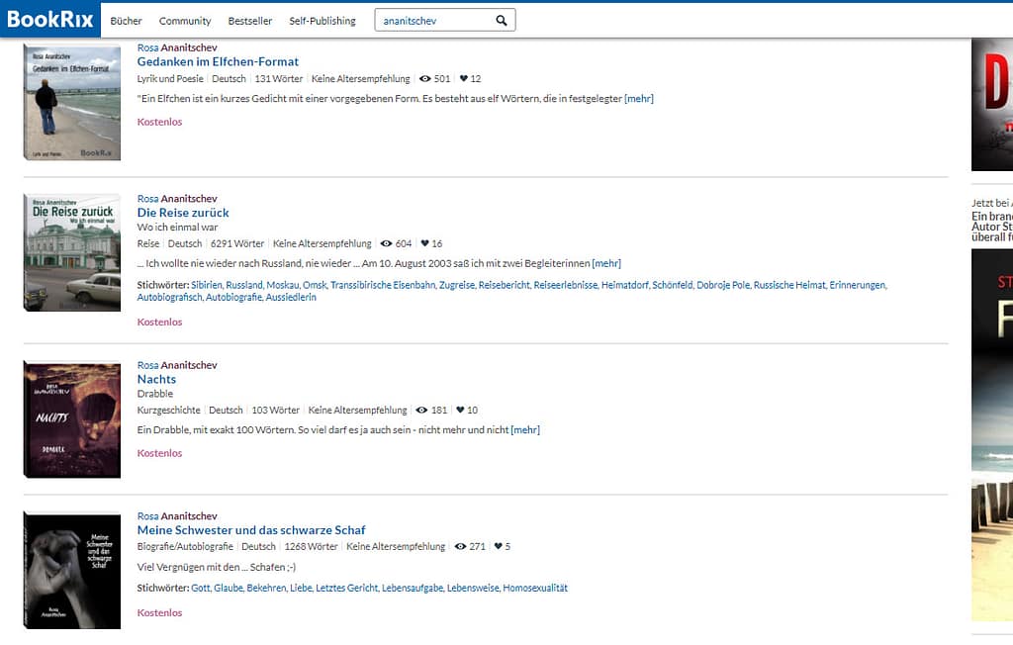Open the title link Die Reise zurück
1013x645 pixels.
click(183, 213)
